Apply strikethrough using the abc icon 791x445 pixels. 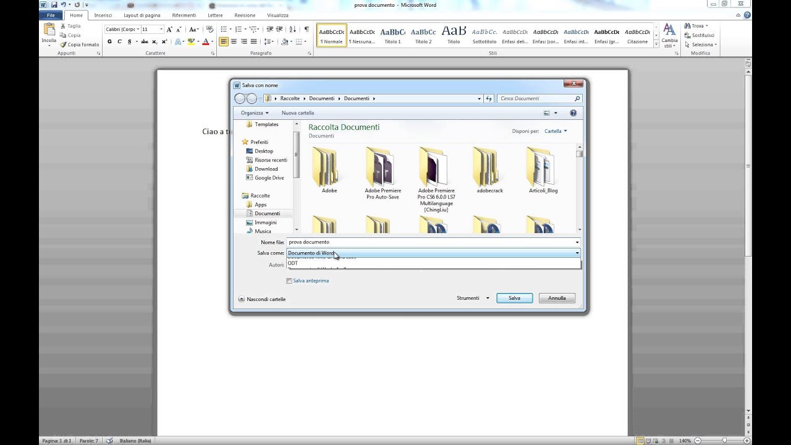(x=145, y=41)
